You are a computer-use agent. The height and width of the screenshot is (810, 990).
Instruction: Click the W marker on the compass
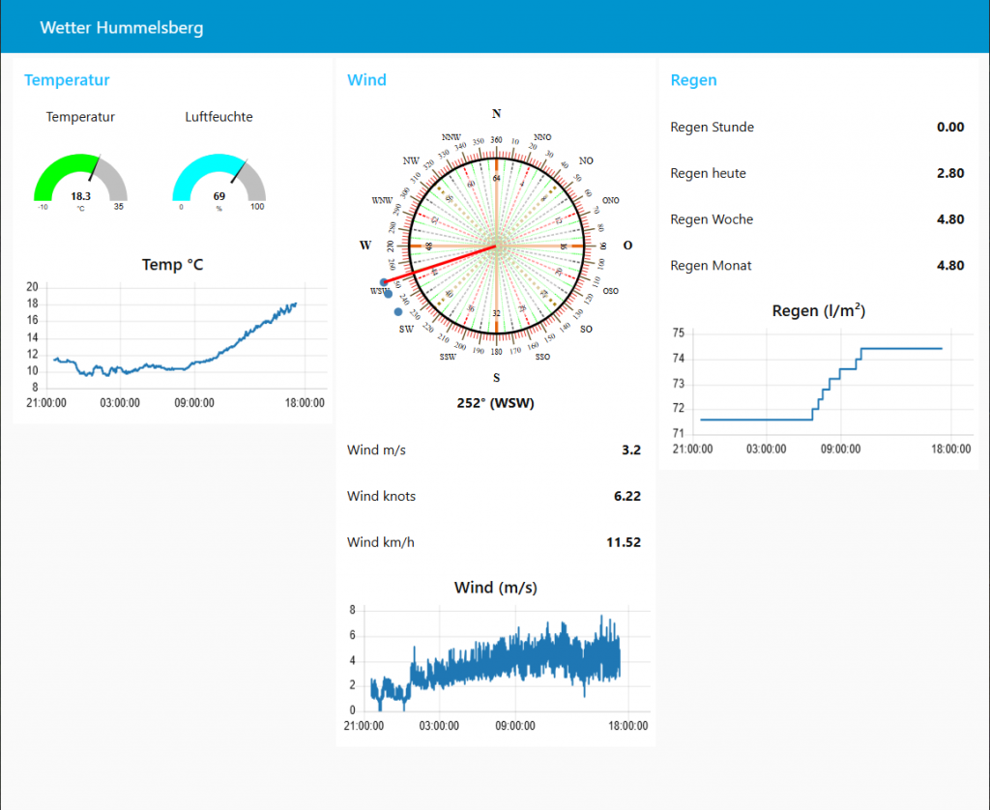tap(365, 246)
